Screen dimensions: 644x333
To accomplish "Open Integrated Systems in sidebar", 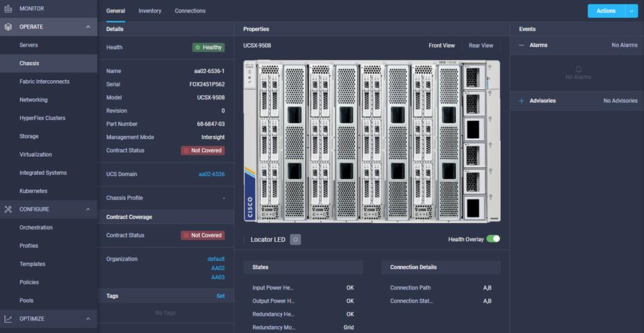I will 48,173.
